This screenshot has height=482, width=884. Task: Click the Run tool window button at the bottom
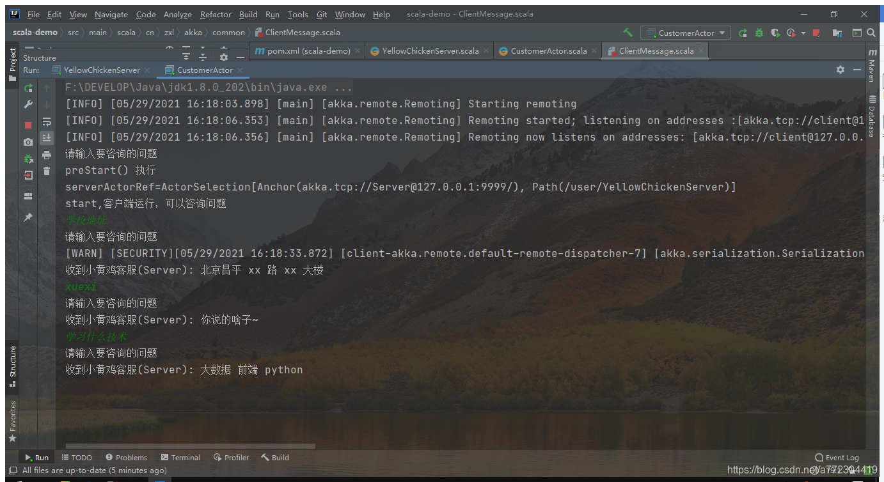click(x=36, y=457)
